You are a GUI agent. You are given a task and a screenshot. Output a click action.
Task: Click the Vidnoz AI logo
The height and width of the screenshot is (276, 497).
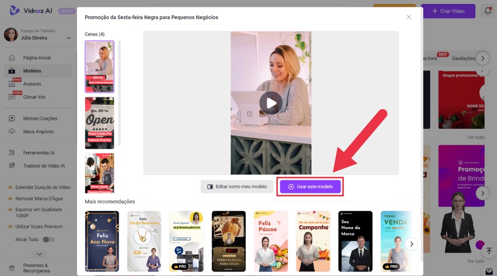30,11
